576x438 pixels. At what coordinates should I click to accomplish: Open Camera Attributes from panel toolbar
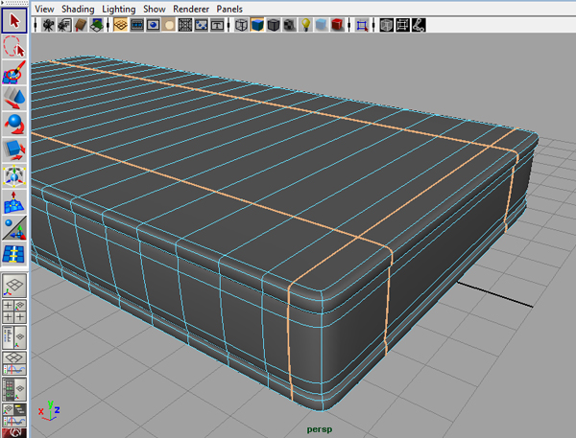(x=64, y=25)
